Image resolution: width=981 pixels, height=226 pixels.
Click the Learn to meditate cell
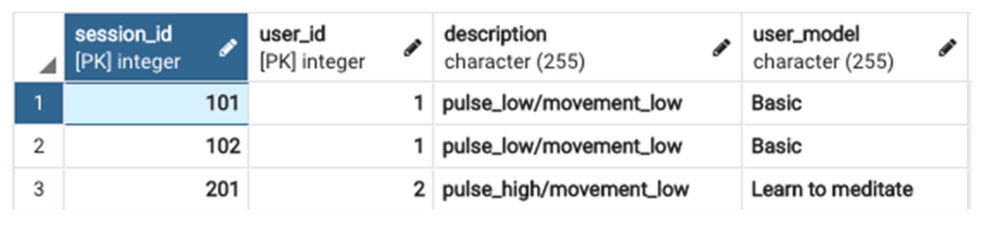pyautogui.click(x=832, y=189)
